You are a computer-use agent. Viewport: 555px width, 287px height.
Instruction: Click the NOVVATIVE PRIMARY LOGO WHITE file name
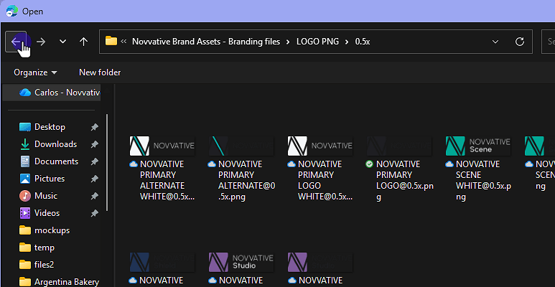click(x=325, y=181)
